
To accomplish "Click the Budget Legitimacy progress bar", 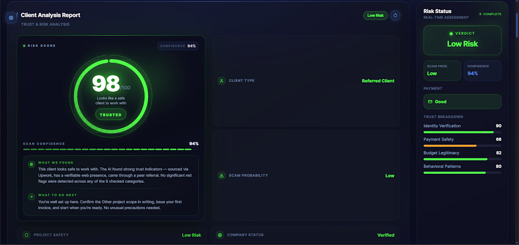I will (462, 159).
